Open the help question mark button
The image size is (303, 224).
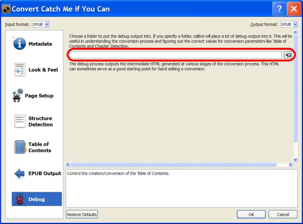pos(279,8)
